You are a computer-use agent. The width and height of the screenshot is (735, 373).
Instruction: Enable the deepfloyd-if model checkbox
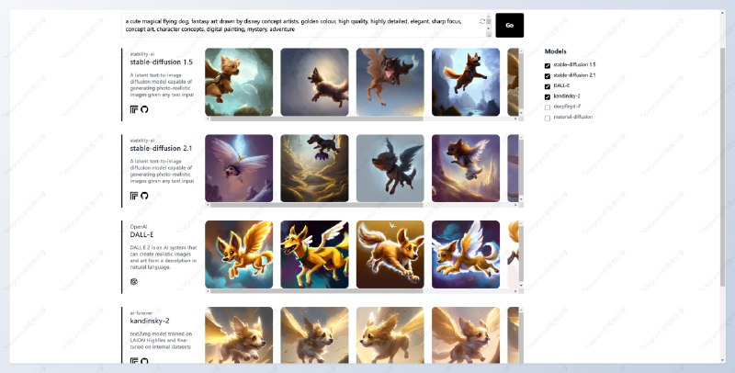(548, 107)
